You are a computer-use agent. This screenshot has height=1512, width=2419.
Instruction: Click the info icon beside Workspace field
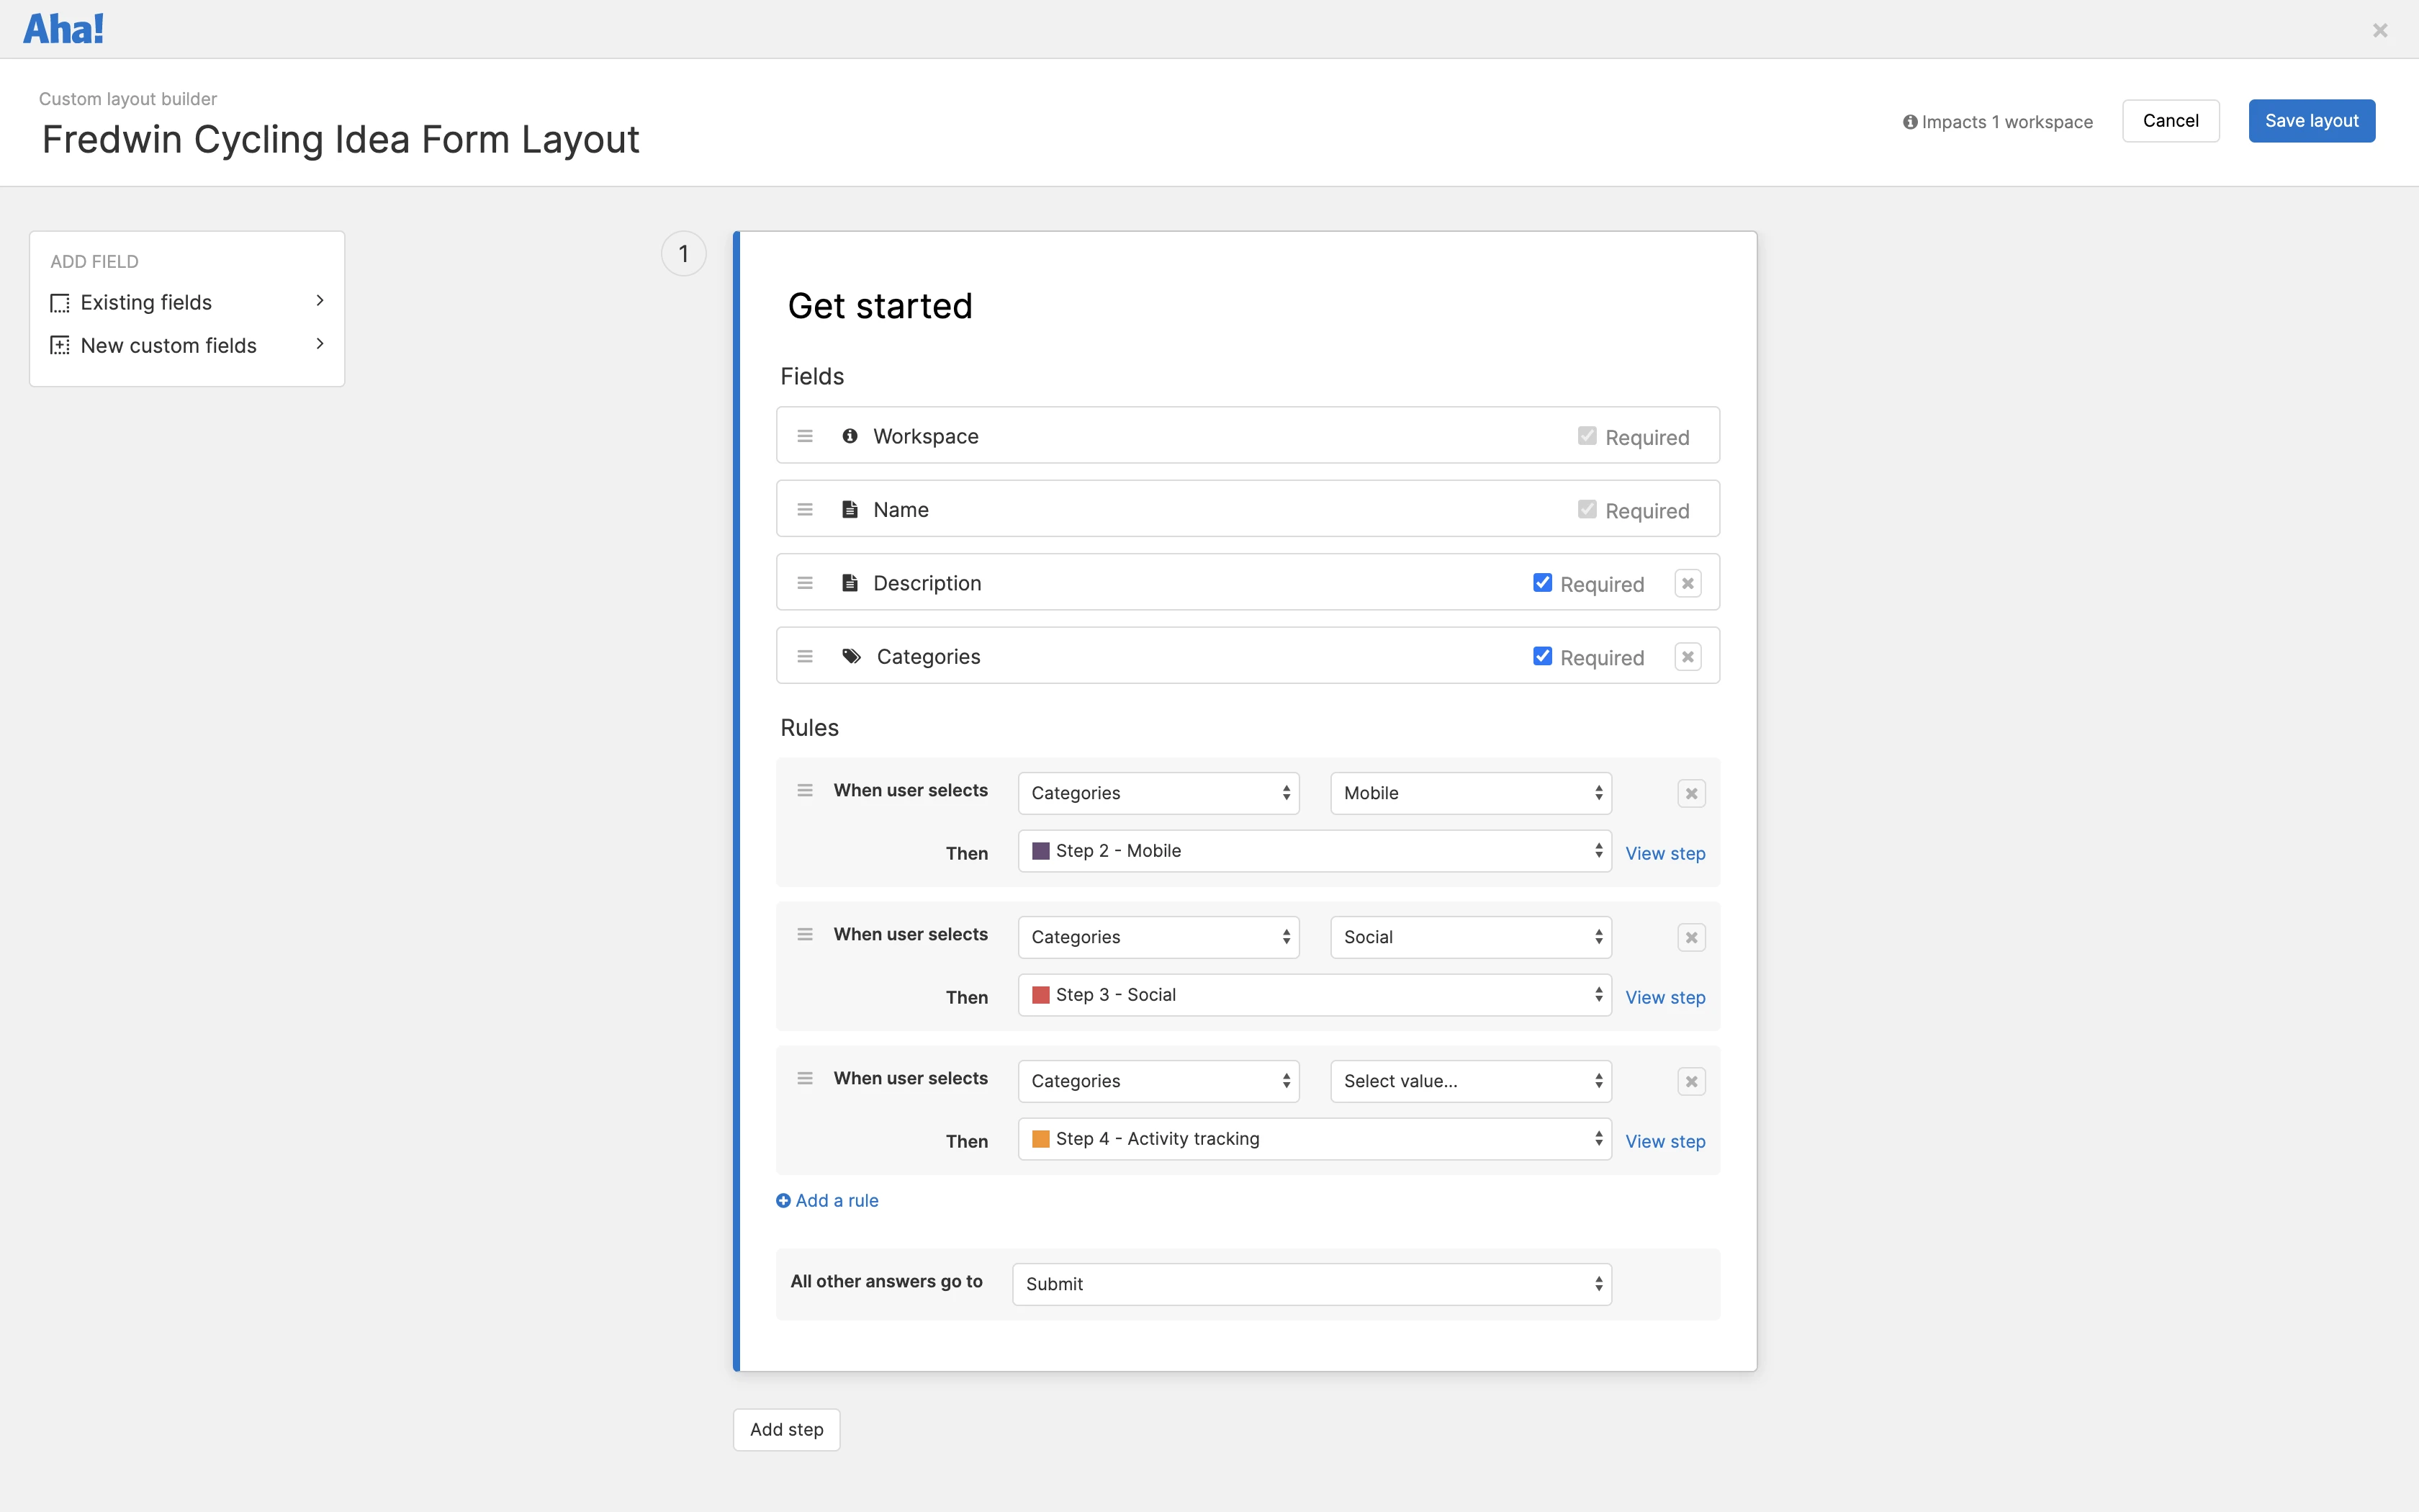[x=850, y=436]
